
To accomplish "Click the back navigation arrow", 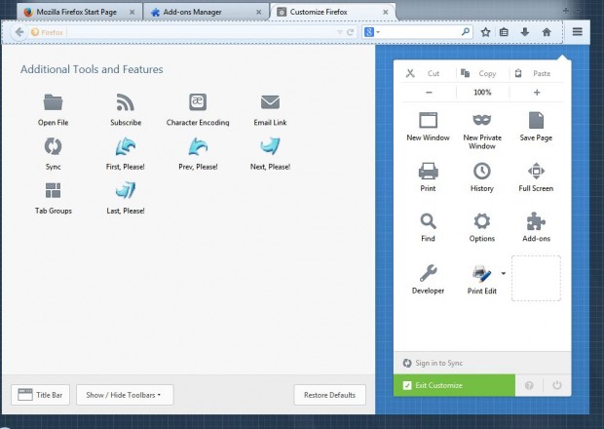I will 19,32.
